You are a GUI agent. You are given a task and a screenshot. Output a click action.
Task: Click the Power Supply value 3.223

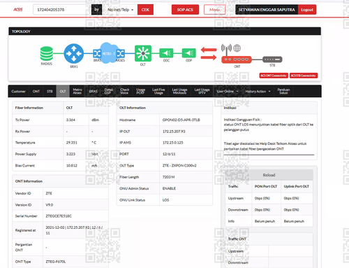pyautogui.click(x=70, y=154)
